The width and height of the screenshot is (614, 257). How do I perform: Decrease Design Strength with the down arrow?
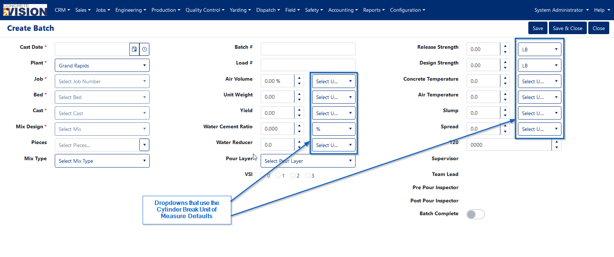point(505,68)
